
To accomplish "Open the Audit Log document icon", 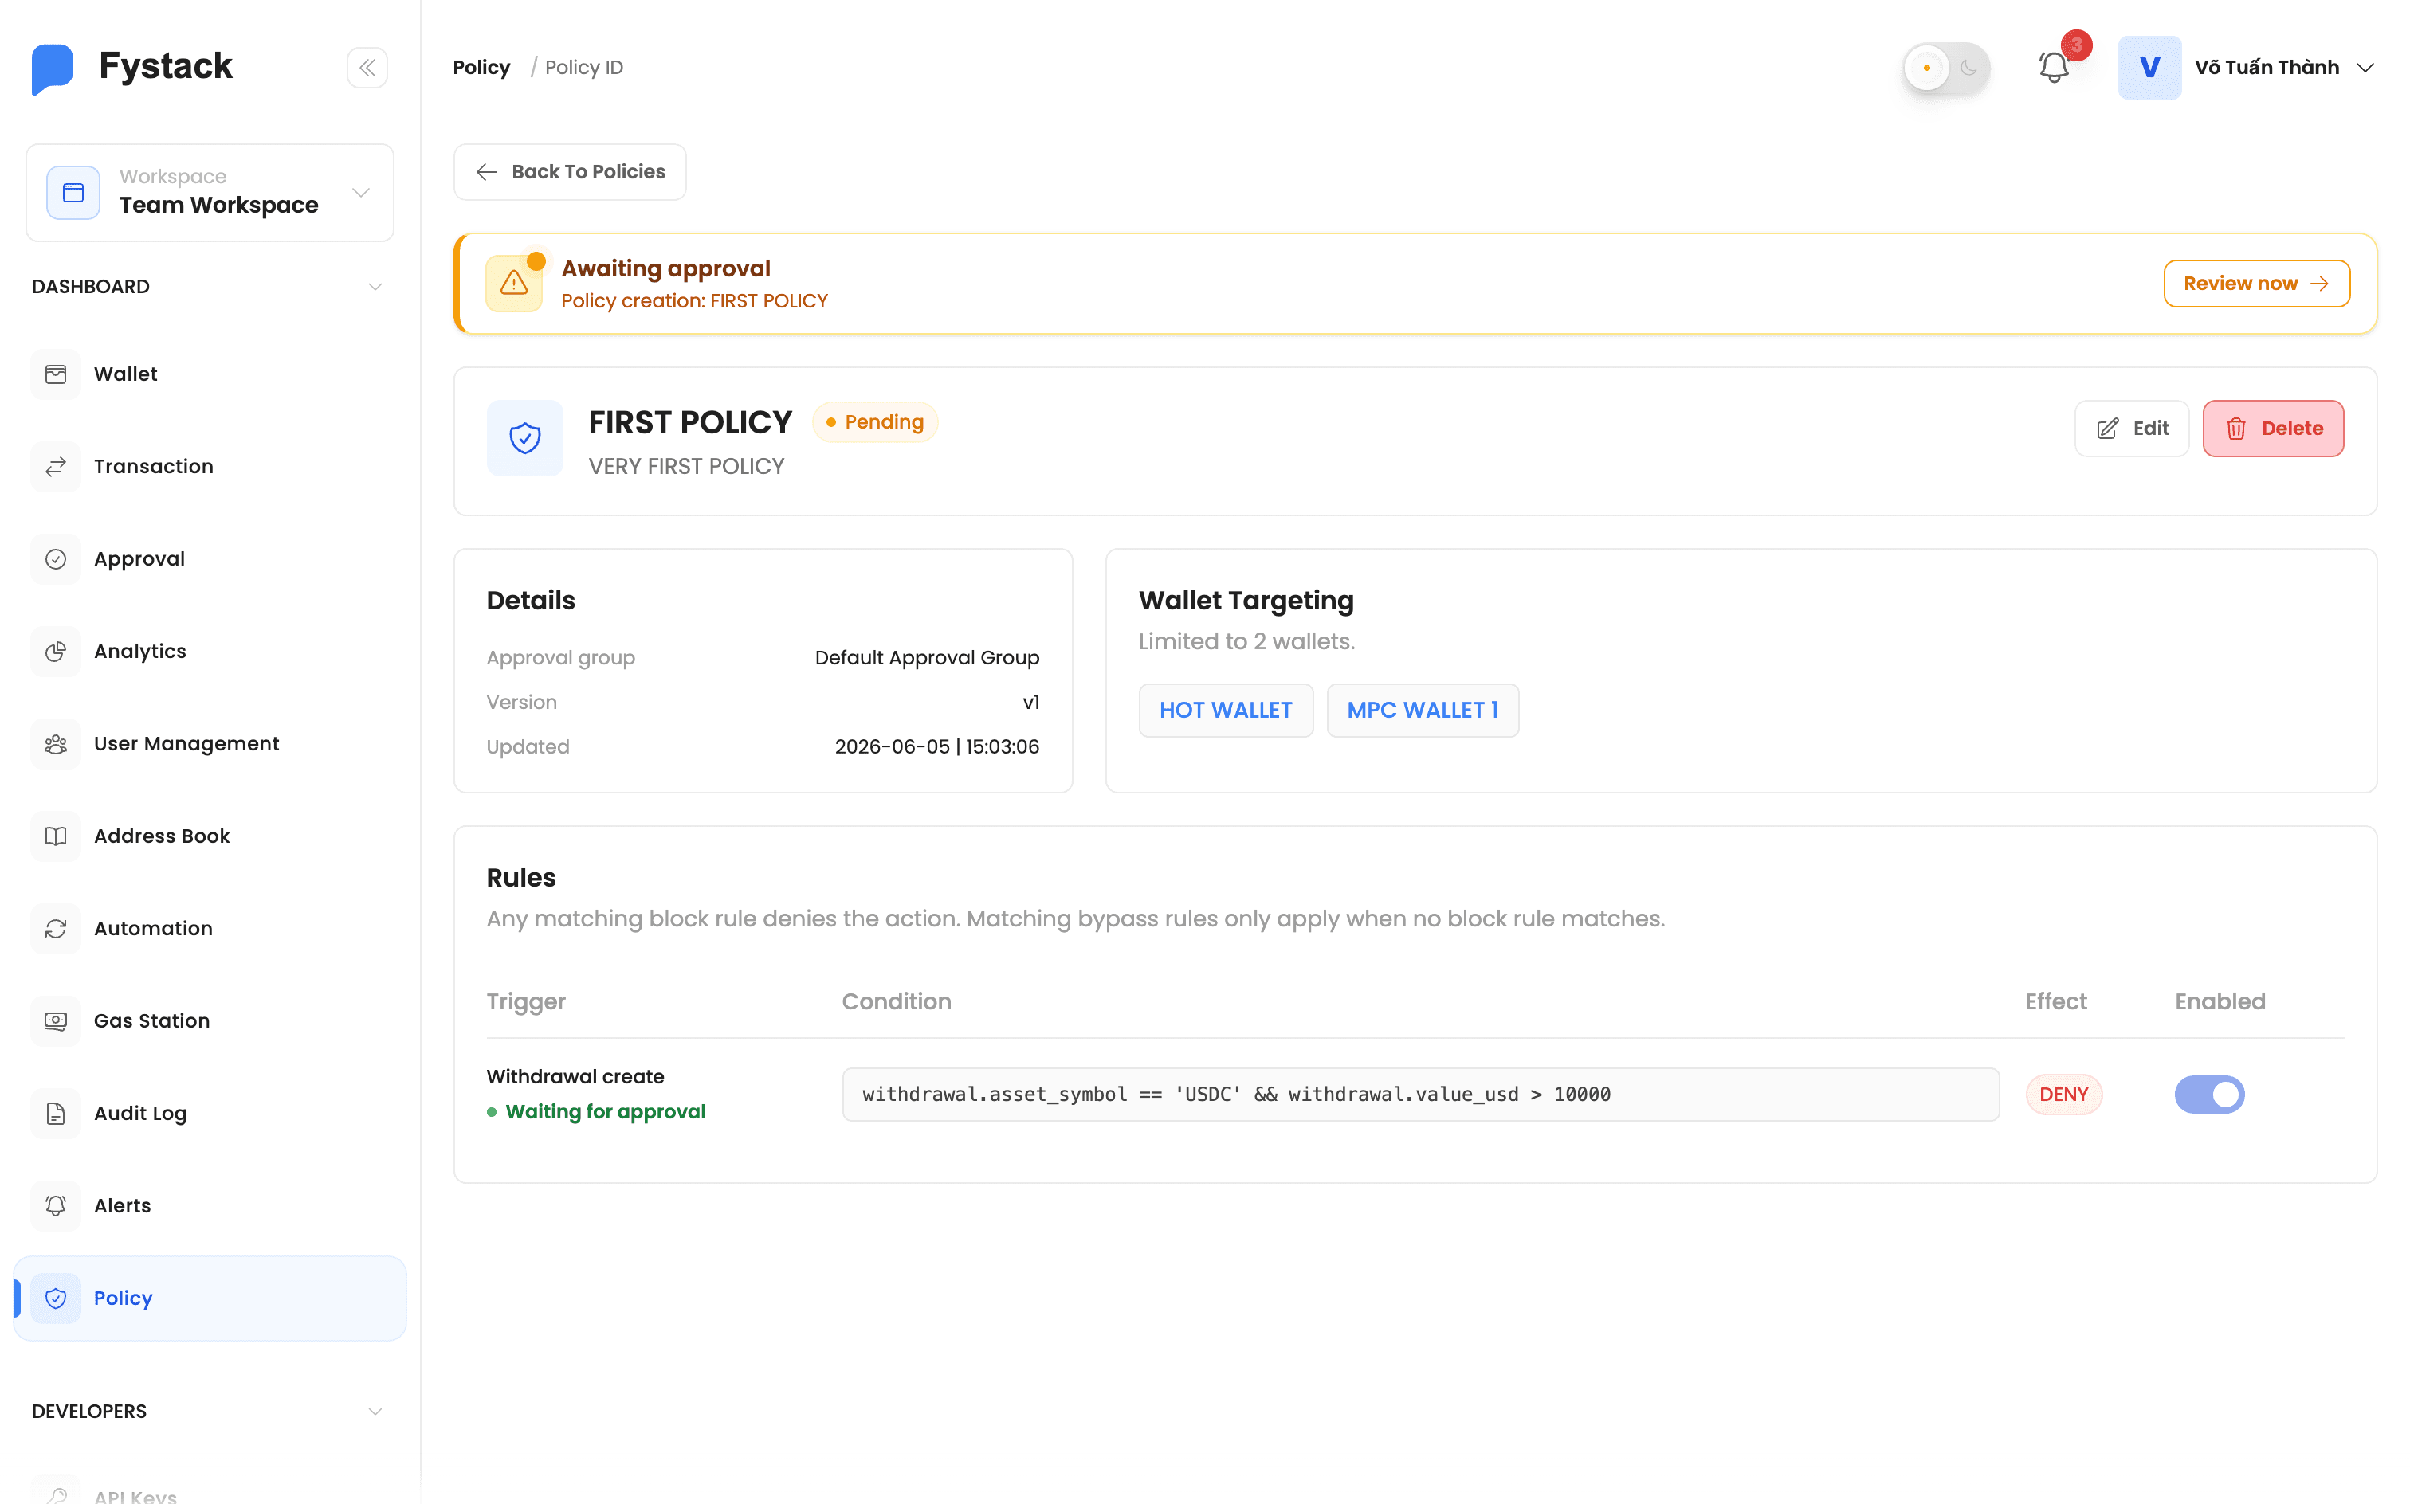I will point(56,1113).
